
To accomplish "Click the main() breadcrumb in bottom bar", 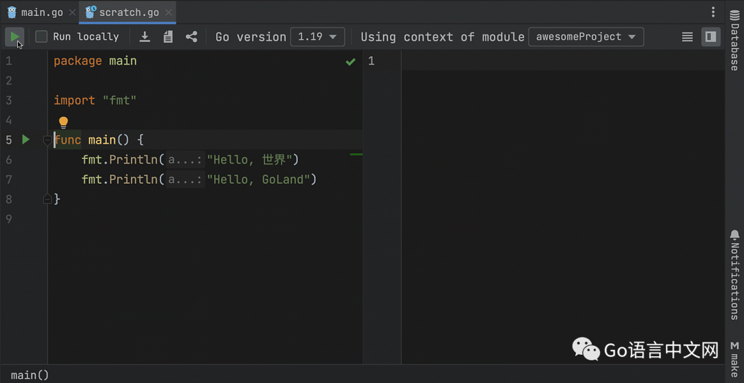I will coord(30,375).
